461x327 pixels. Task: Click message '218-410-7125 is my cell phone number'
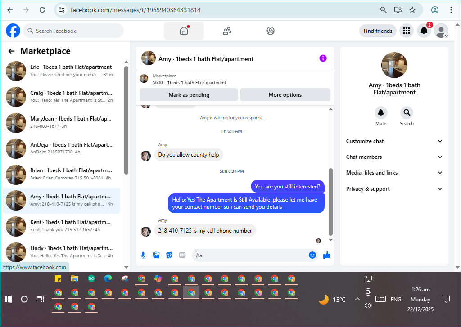pos(205,231)
